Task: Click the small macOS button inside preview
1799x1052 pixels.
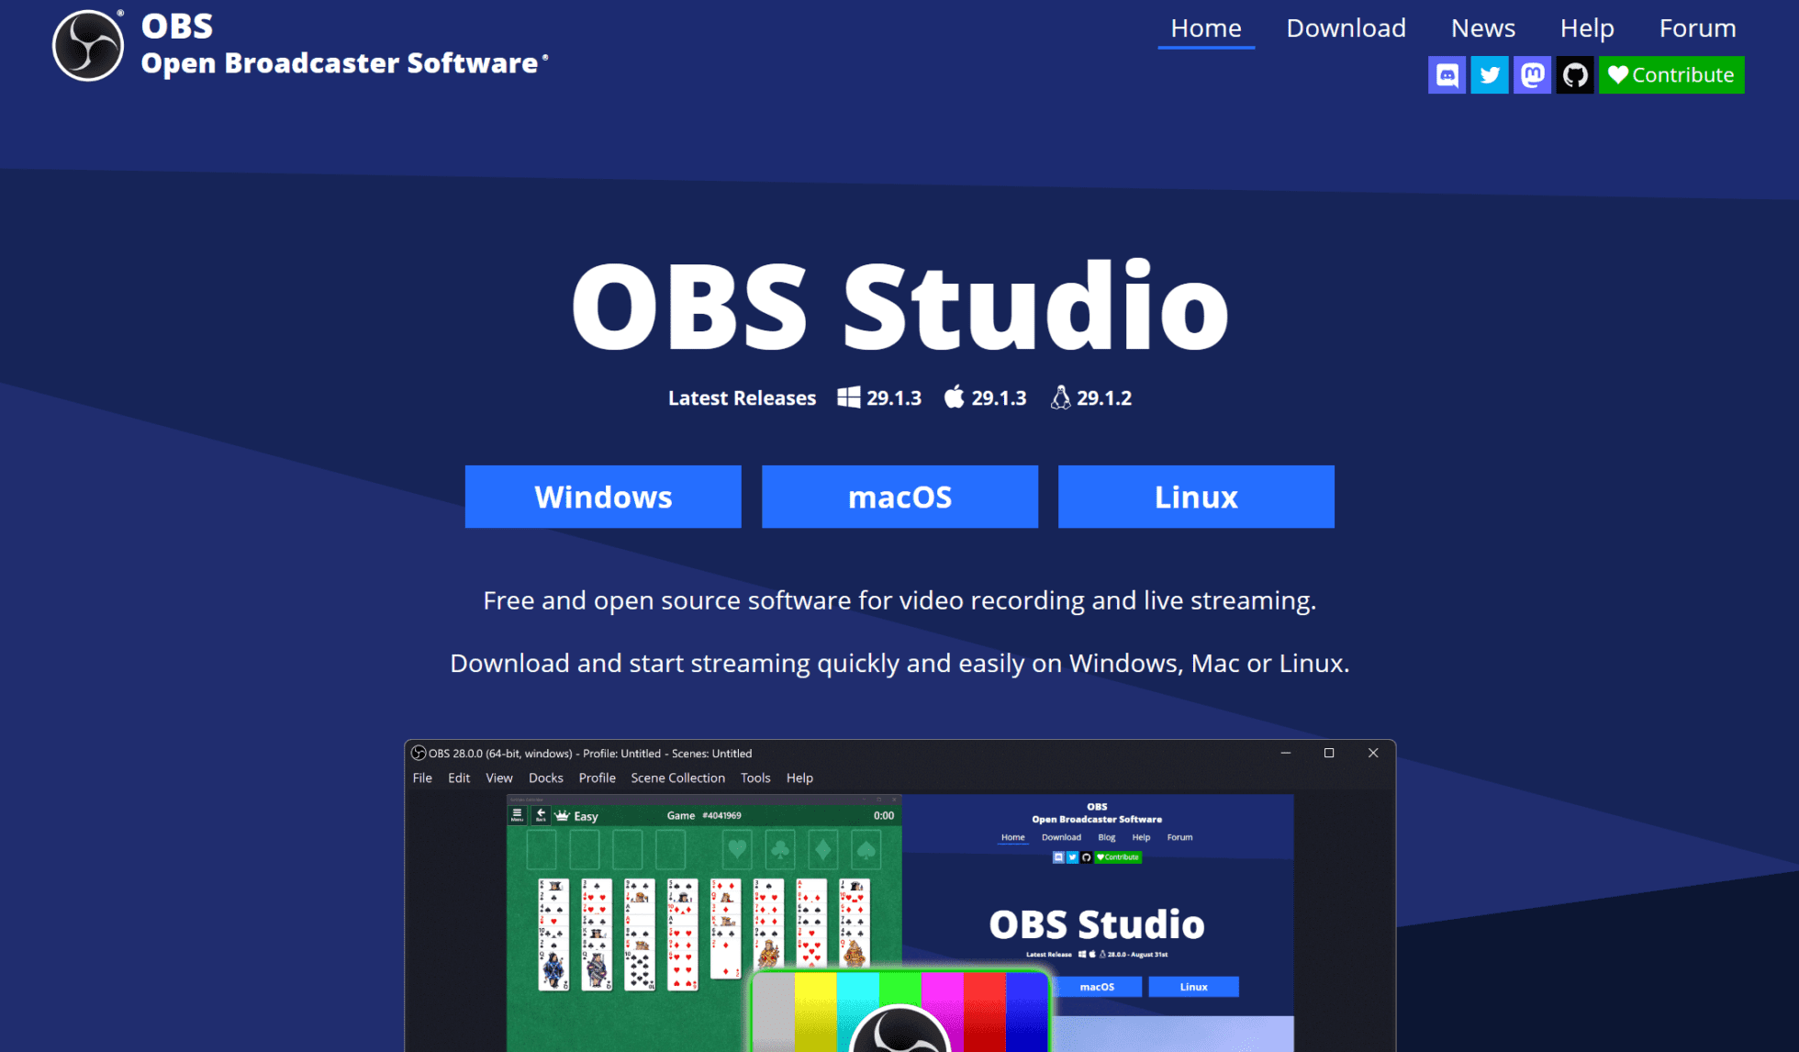Action: (1097, 987)
